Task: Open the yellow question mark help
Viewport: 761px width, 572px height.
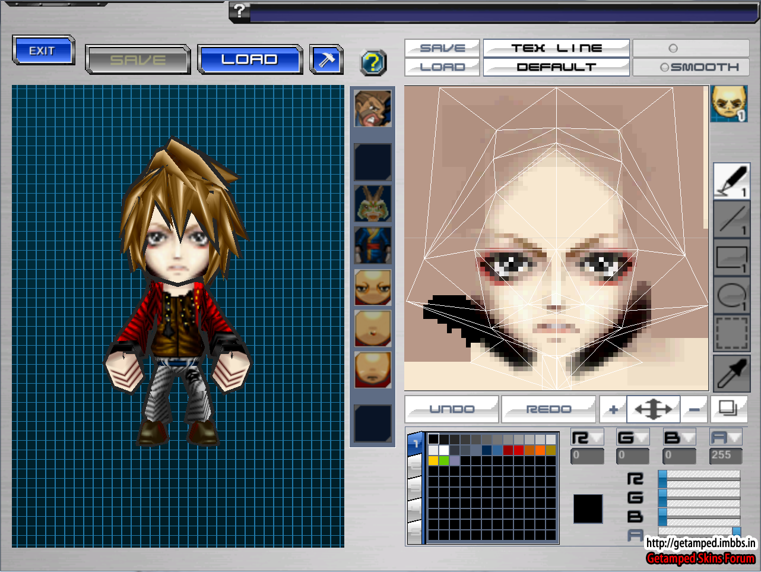Action: [373, 62]
